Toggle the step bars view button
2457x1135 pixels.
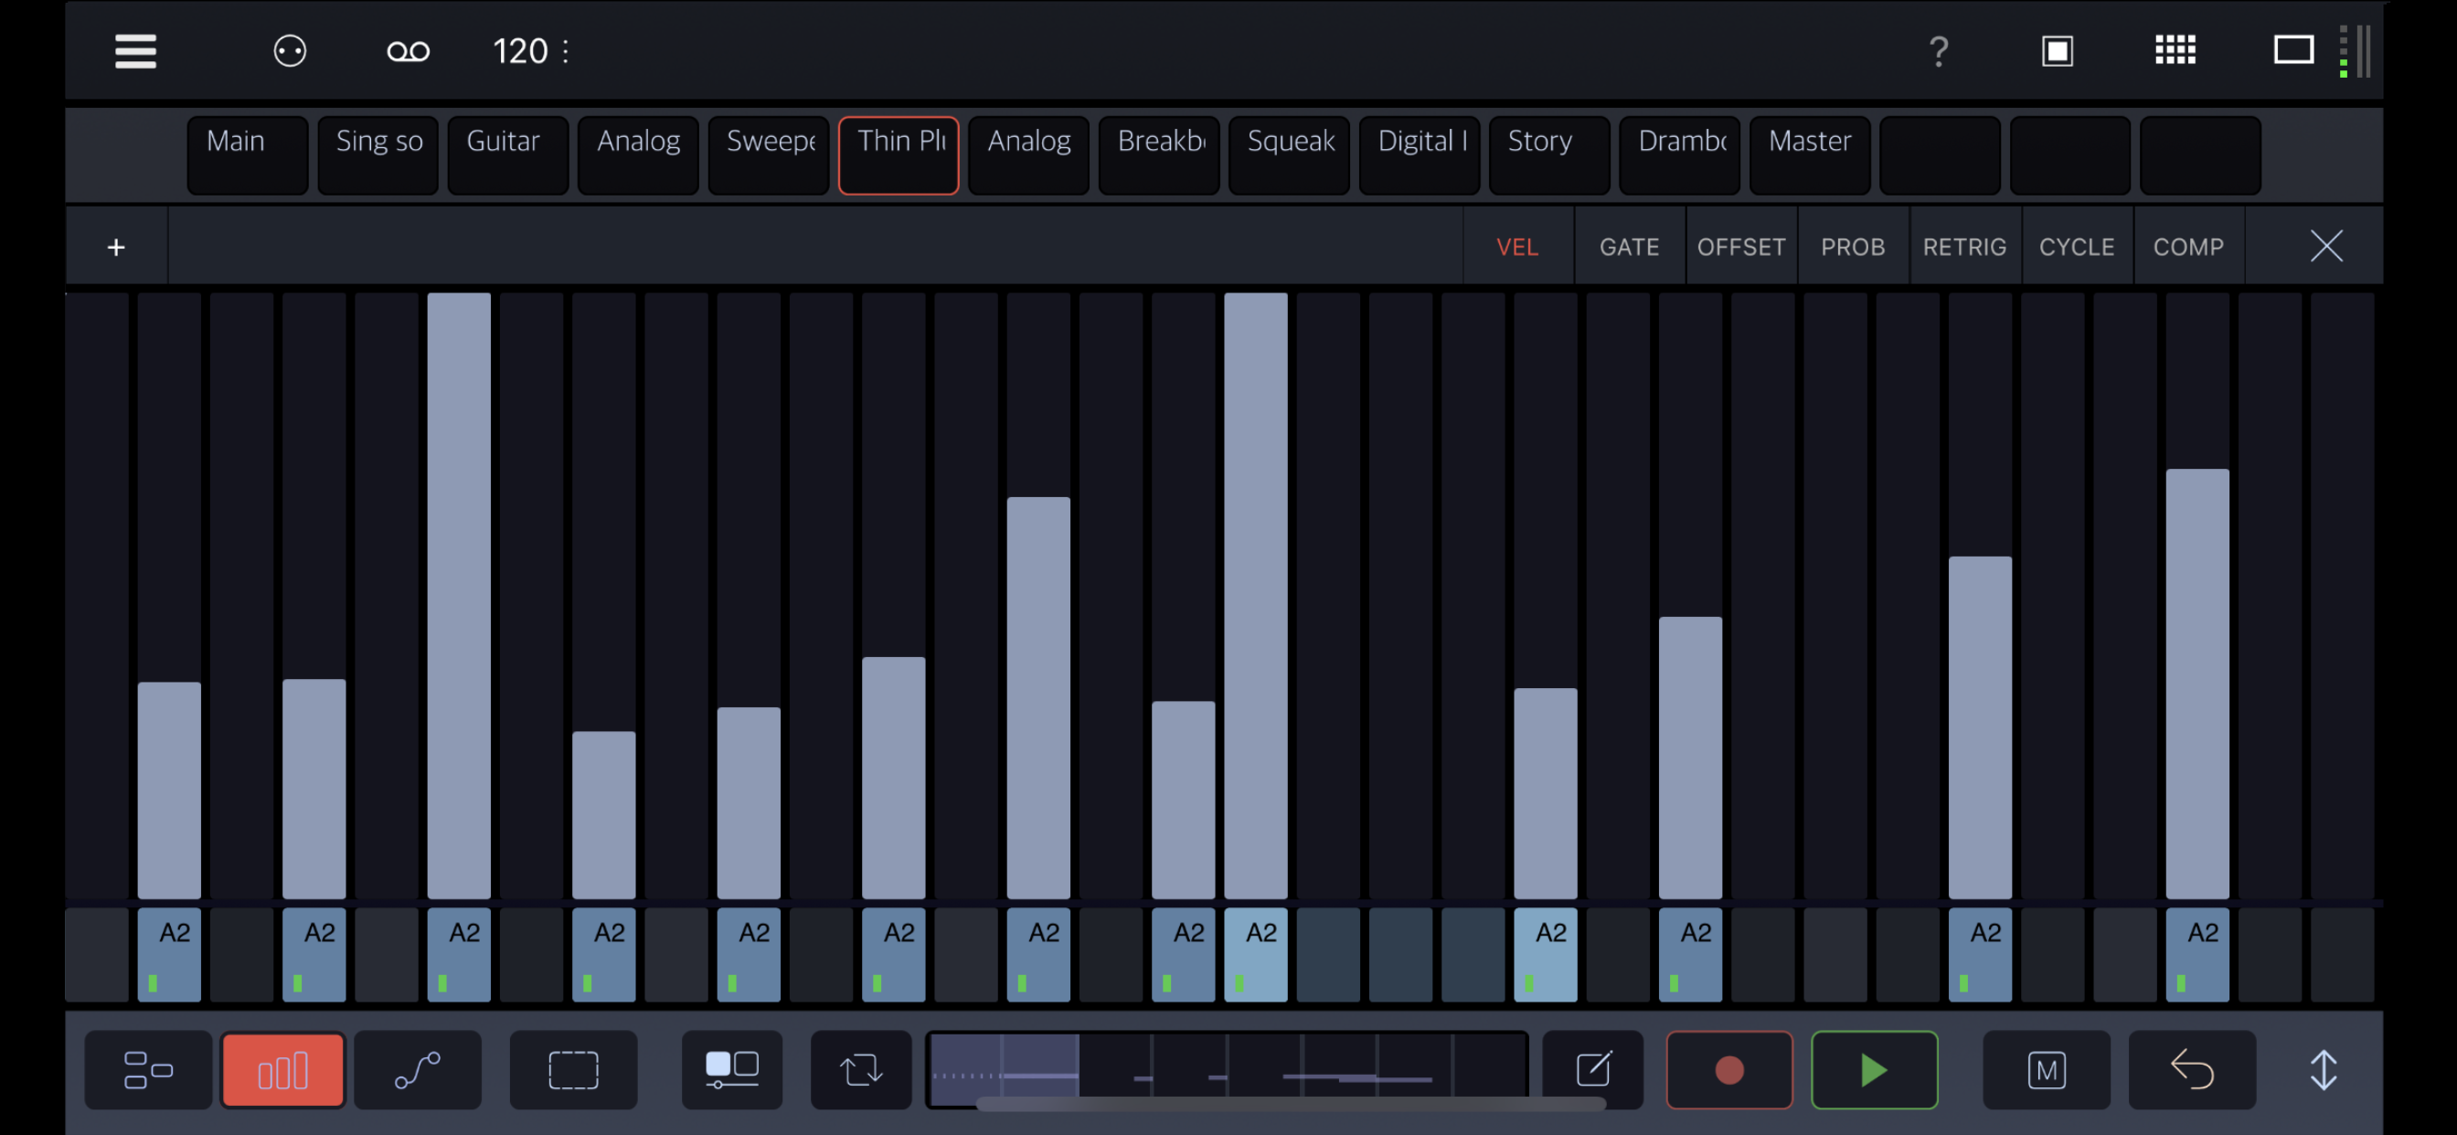(282, 1069)
